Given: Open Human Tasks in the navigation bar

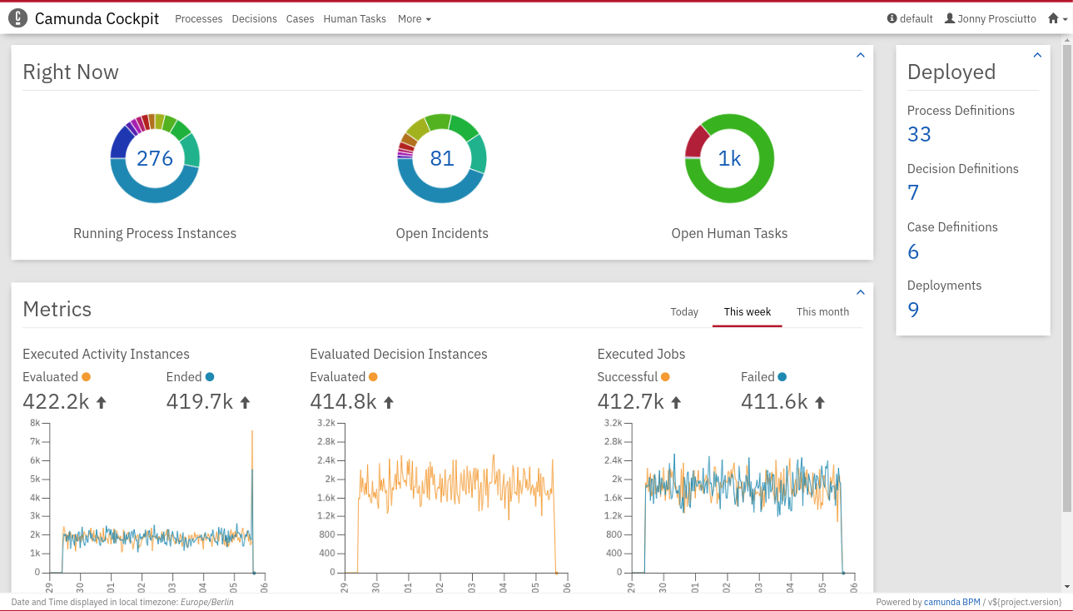Looking at the screenshot, I should point(355,18).
